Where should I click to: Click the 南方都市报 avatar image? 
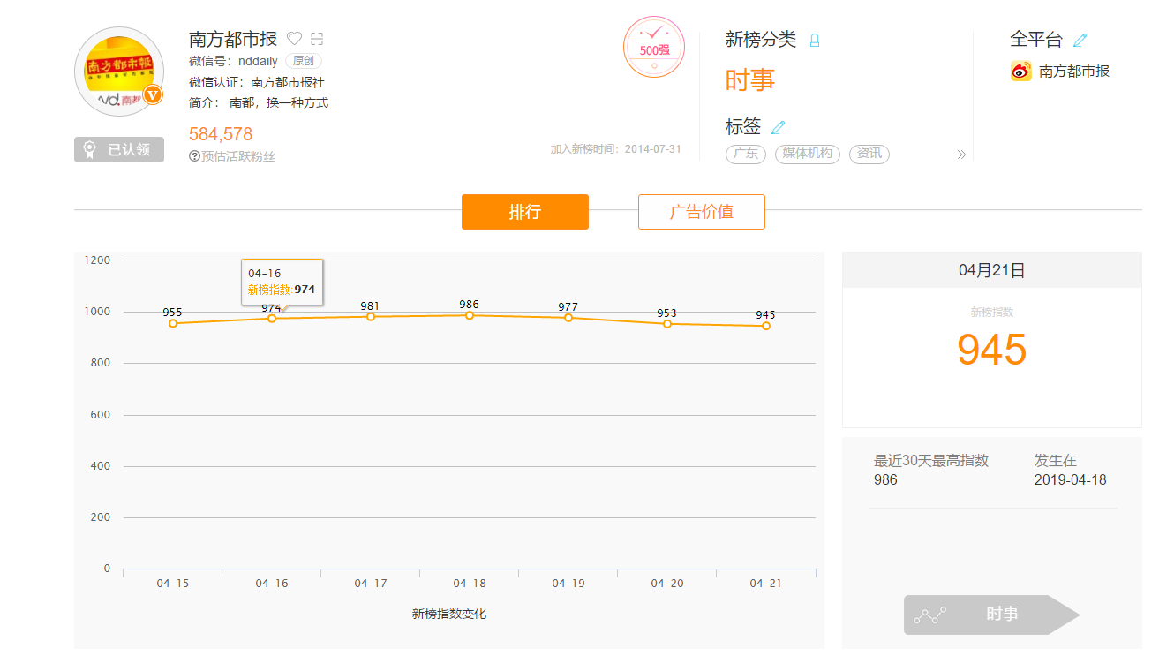click(x=119, y=72)
